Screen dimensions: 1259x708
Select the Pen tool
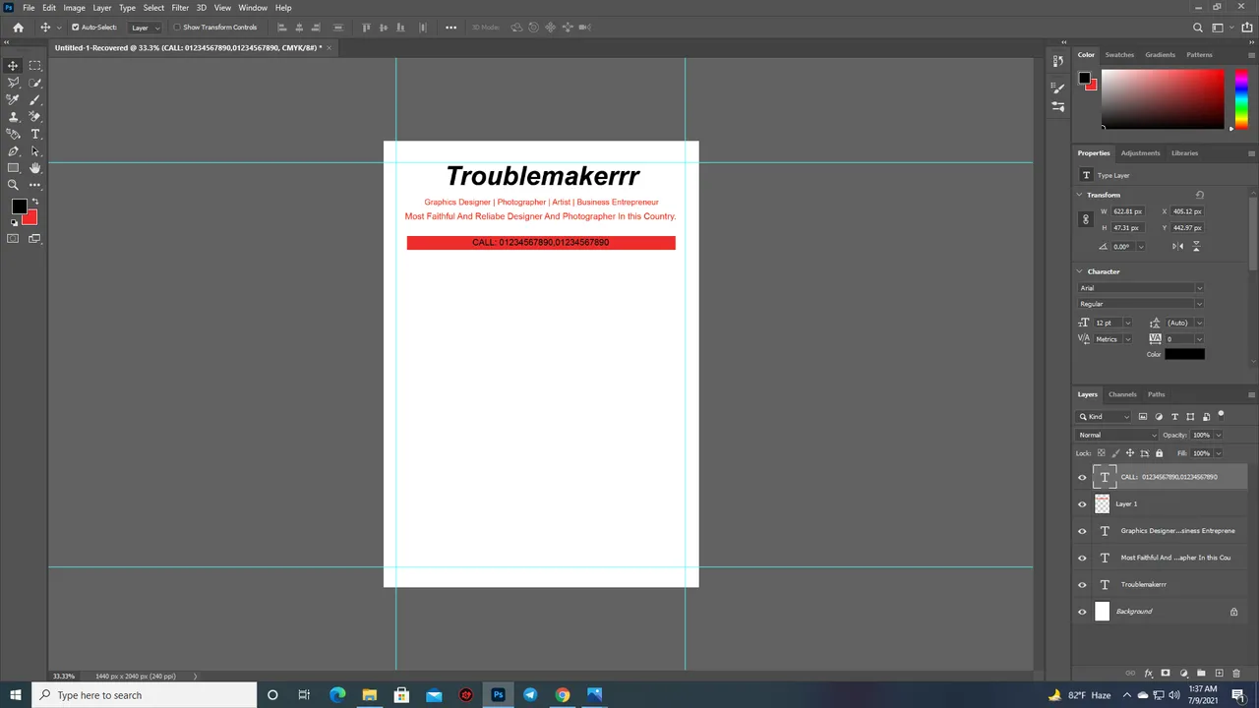[13, 151]
